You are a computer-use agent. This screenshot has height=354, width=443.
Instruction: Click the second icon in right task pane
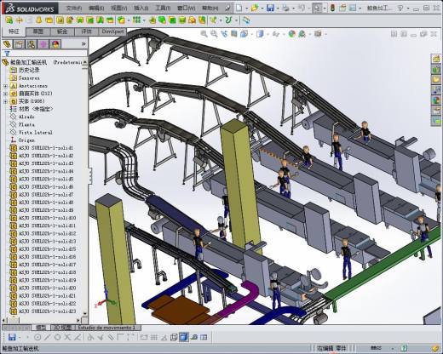436,69
